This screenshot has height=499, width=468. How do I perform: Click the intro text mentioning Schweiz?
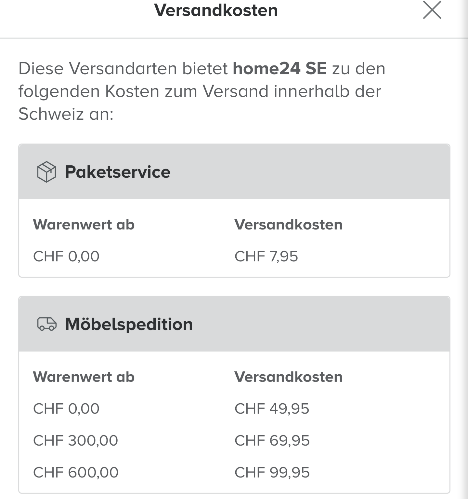[x=200, y=91]
